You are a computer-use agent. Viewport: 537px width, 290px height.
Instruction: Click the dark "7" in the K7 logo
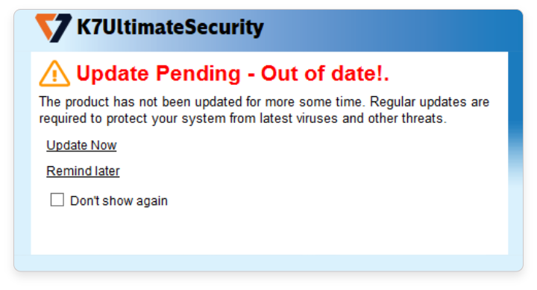tap(61, 28)
